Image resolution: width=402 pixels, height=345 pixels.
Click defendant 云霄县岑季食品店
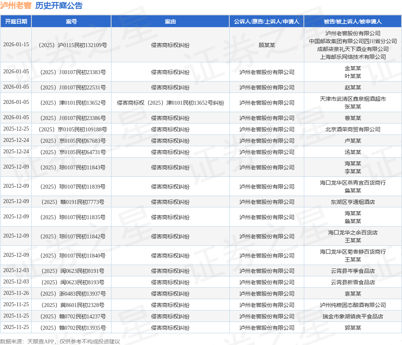coord(353,271)
